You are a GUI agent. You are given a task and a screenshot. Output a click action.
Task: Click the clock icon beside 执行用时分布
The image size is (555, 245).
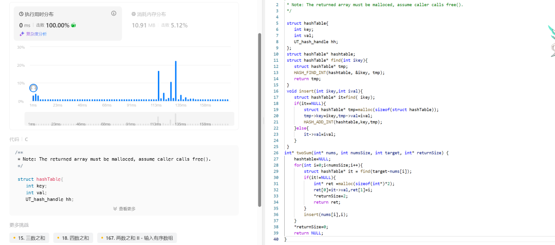[21, 14]
